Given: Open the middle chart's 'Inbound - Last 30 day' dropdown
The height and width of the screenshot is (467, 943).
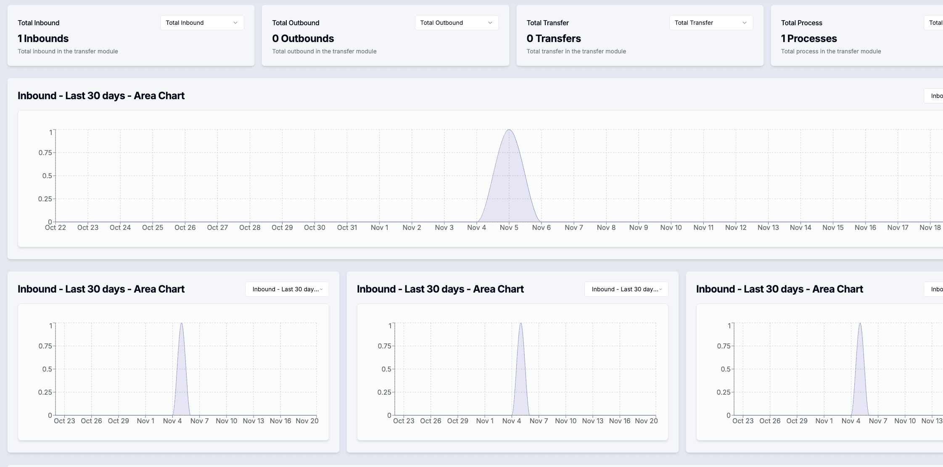Looking at the screenshot, I should click(x=626, y=289).
